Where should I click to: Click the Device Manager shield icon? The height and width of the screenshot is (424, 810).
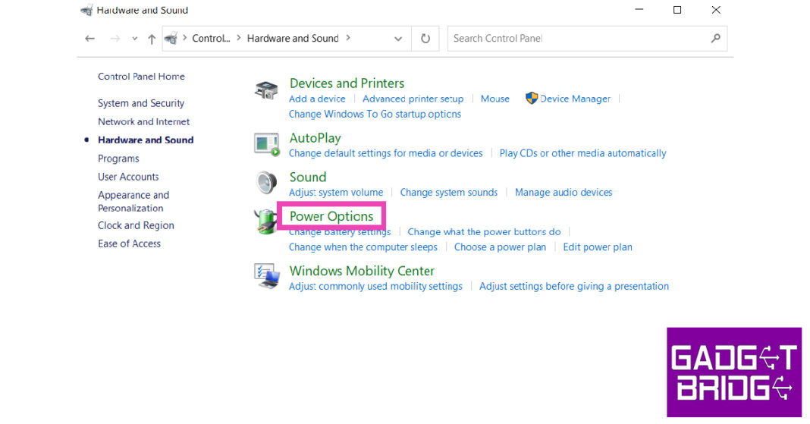[x=532, y=99]
